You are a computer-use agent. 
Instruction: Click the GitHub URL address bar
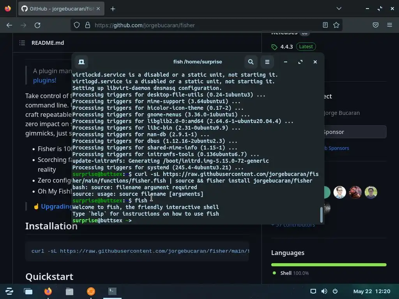(x=206, y=25)
